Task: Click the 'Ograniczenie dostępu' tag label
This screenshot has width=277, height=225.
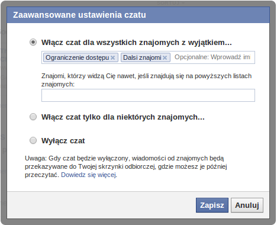Action: tap(77, 57)
